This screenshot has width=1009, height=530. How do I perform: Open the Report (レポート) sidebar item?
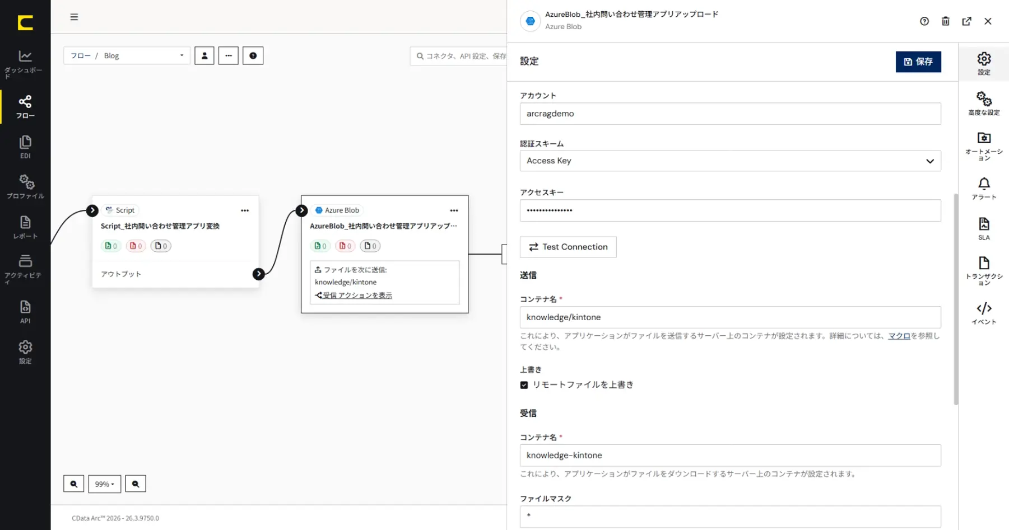pyautogui.click(x=25, y=228)
